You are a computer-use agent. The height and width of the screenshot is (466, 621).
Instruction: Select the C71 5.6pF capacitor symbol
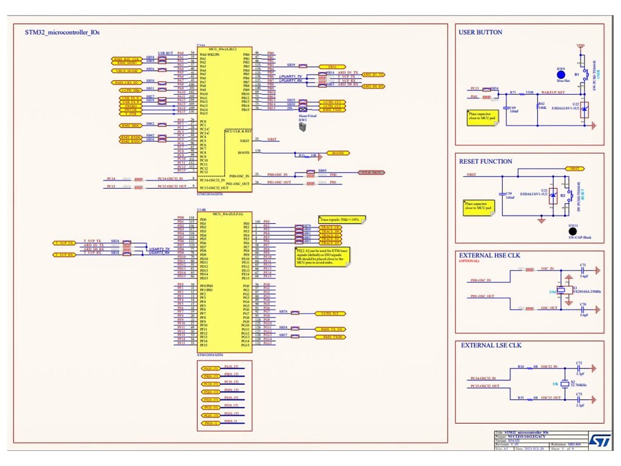coord(583,270)
